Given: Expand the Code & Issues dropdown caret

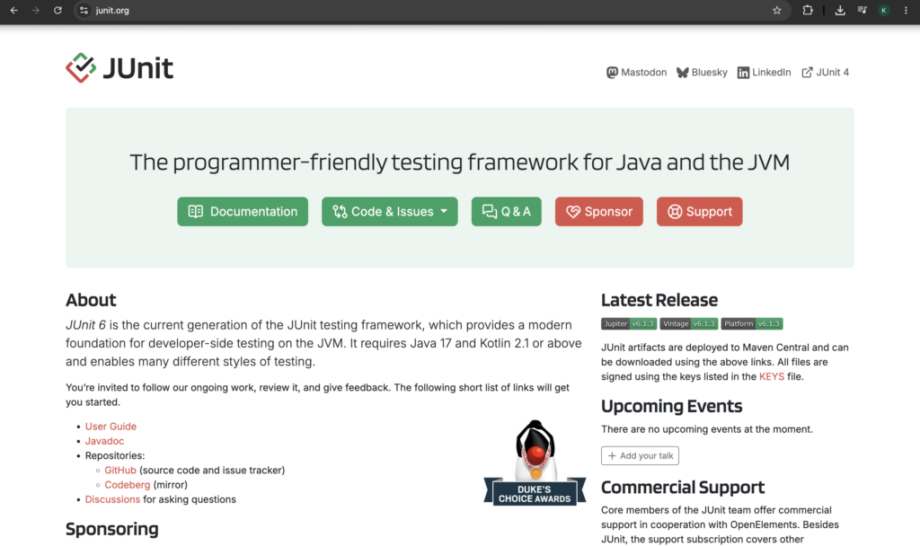Looking at the screenshot, I should point(444,211).
